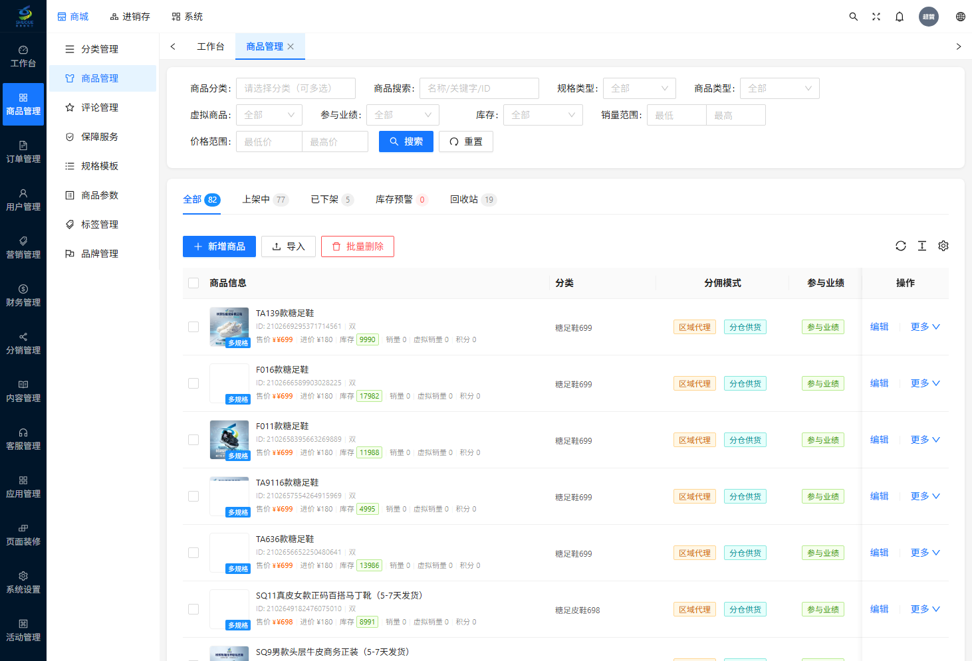This screenshot has height=661, width=972.
Task: Open 内容管理 in left sidebar
Action: point(23,391)
